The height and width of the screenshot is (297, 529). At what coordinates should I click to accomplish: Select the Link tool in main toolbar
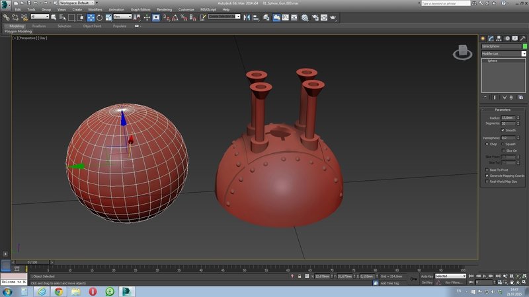pyautogui.click(x=7, y=17)
